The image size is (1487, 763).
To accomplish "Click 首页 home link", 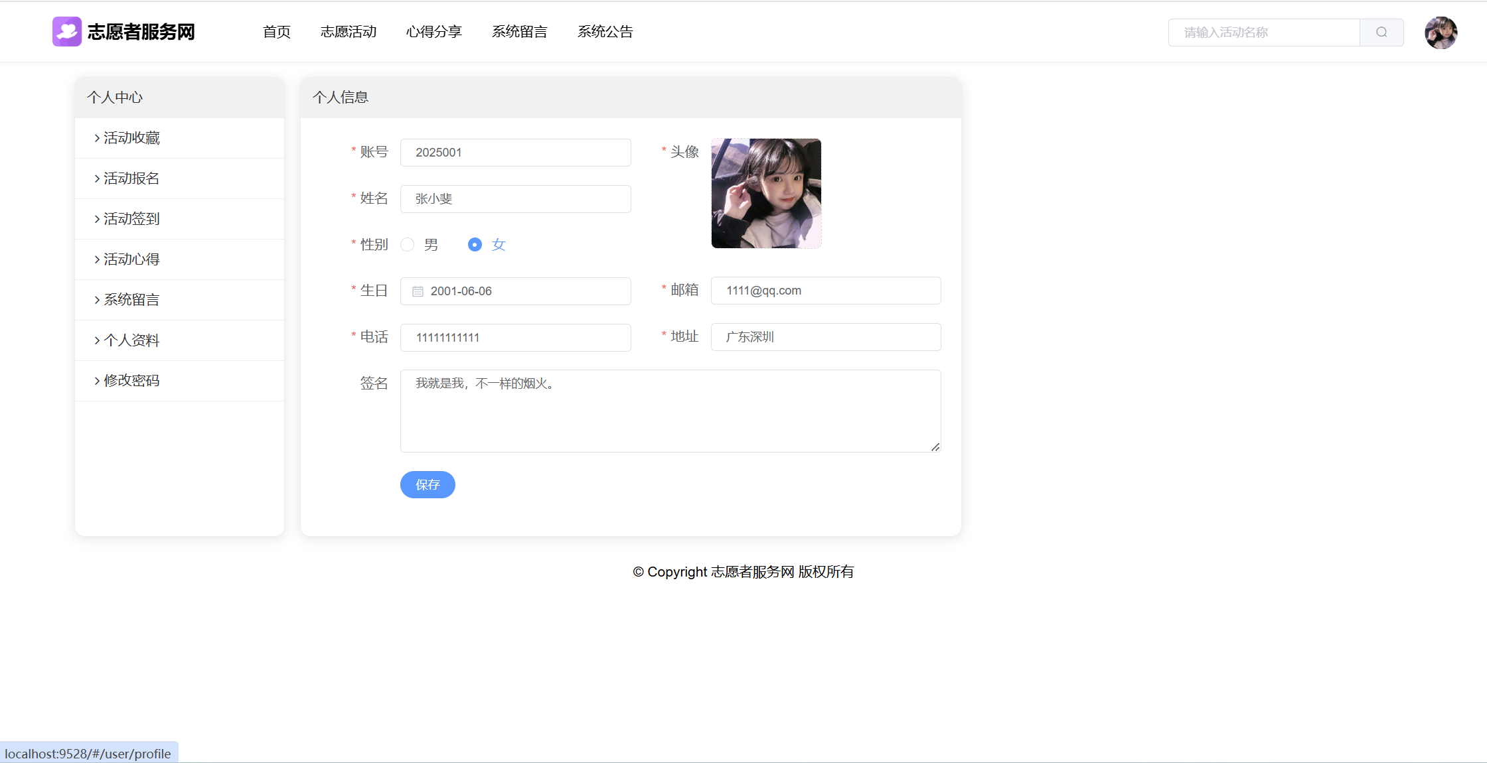I will pos(277,32).
